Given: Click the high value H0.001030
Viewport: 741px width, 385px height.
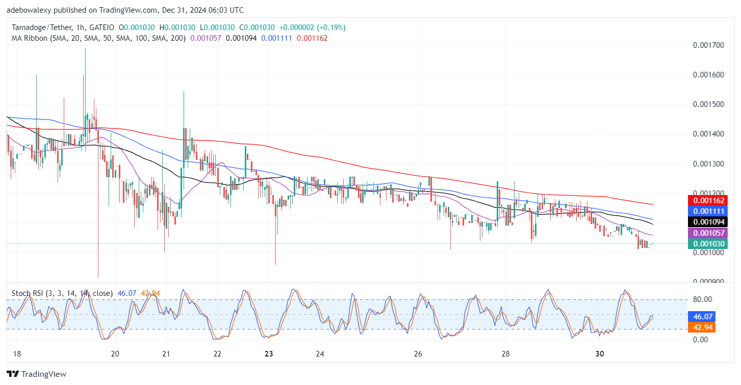Looking at the screenshot, I should pos(178,28).
